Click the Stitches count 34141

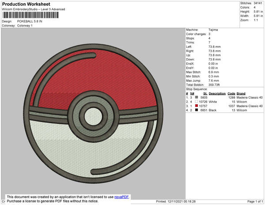coord(257,3)
